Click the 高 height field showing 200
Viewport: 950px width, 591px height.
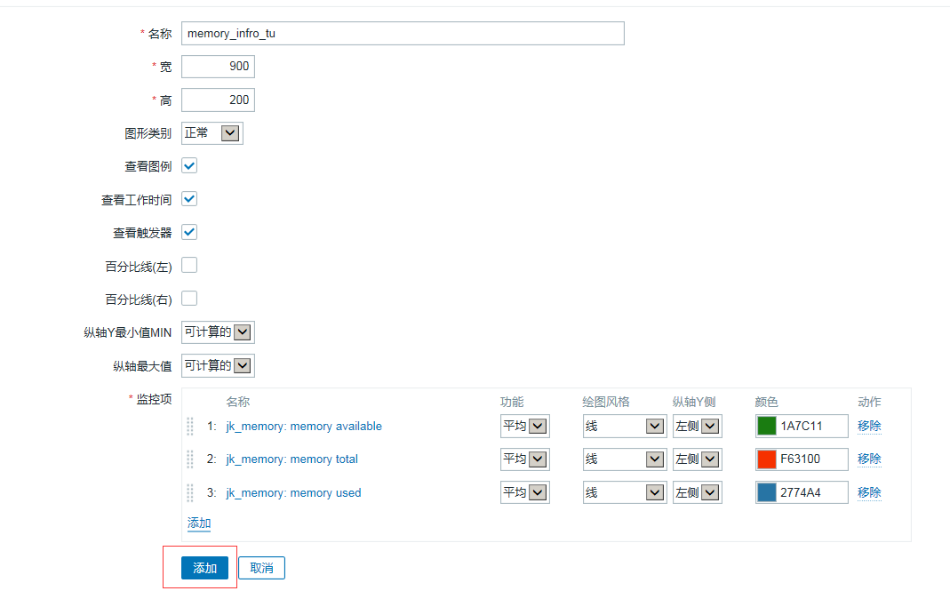(218, 100)
